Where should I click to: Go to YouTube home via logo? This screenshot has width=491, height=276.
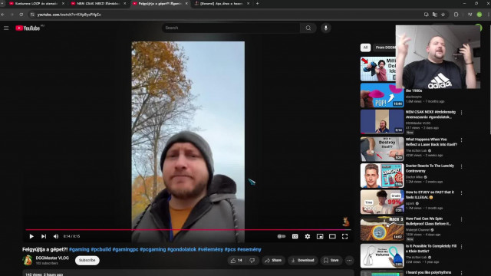pyautogui.click(x=28, y=28)
